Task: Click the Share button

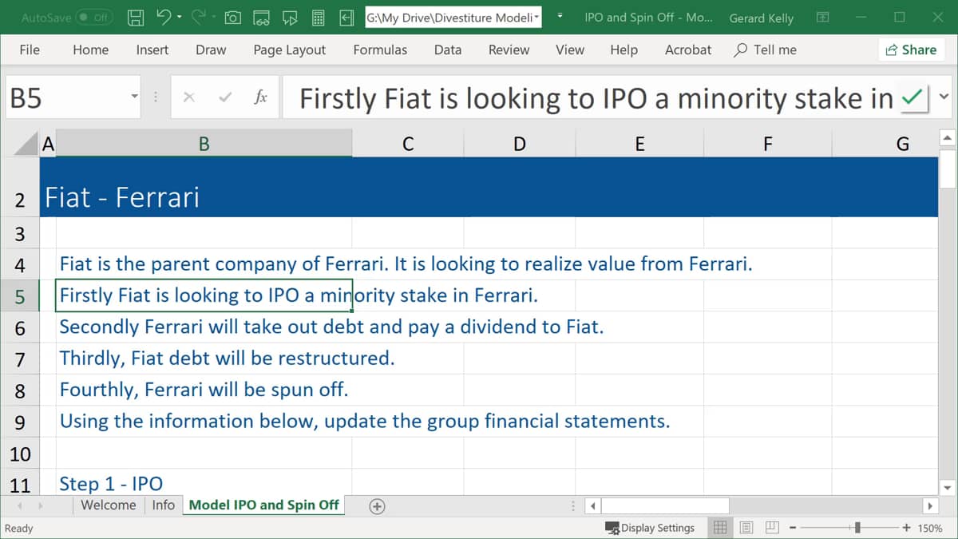Action: [x=911, y=50]
